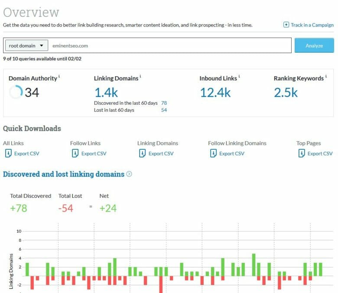
Task: Click the Follow Linking Domains download icon
Action: point(213,153)
